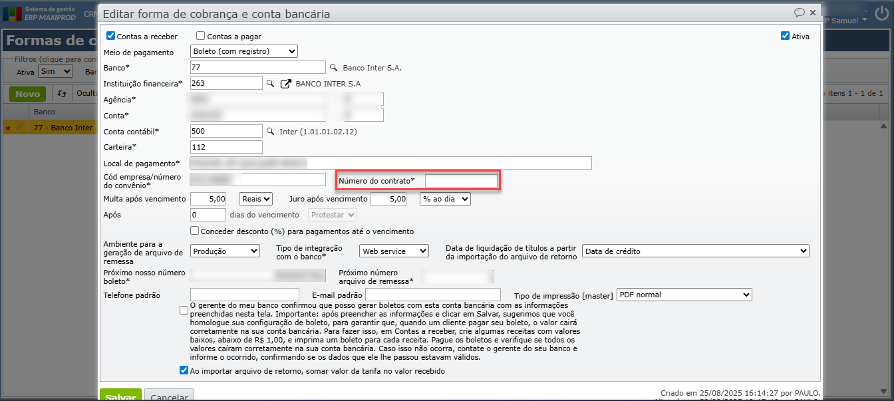Click the Inter (1.01.01.02.12) account text

[x=318, y=132]
